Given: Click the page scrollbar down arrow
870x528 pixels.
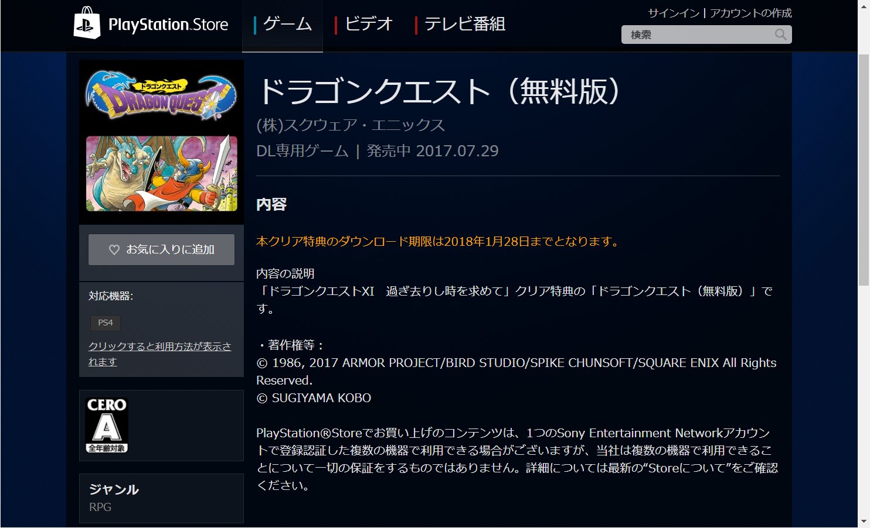Looking at the screenshot, I should click(x=864, y=522).
